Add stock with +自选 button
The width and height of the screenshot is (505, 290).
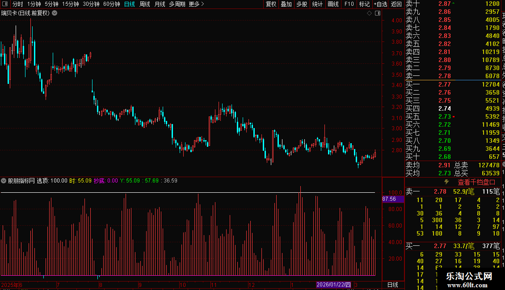[380, 4]
